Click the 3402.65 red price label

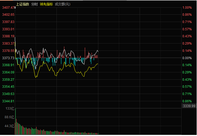tap(8, 15)
